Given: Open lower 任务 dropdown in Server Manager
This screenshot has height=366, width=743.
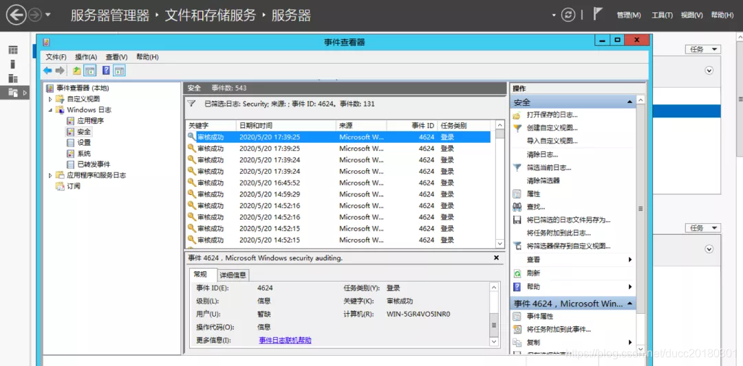Looking at the screenshot, I should pyautogui.click(x=702, y=228).
